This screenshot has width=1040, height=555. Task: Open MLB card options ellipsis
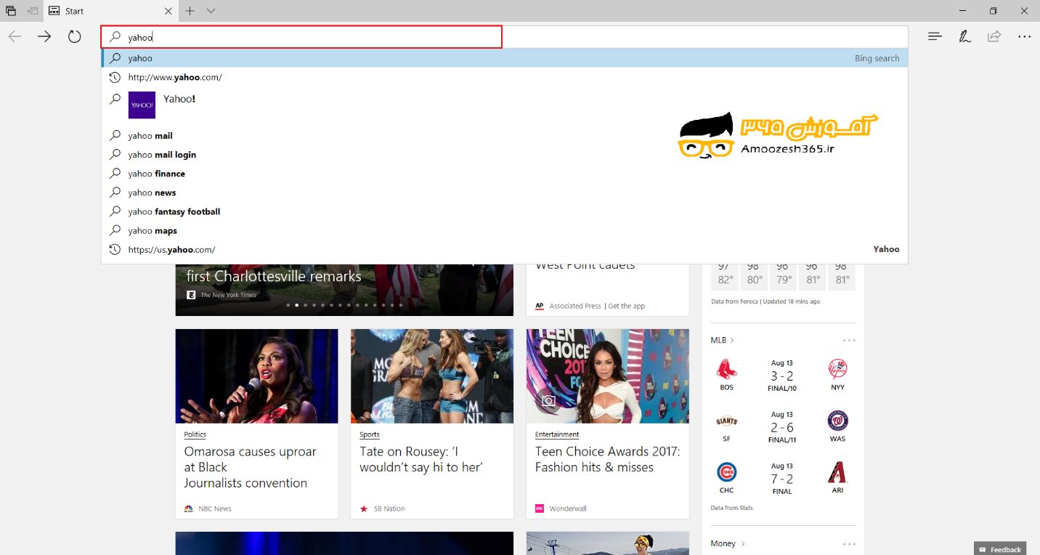click(849, 340)
